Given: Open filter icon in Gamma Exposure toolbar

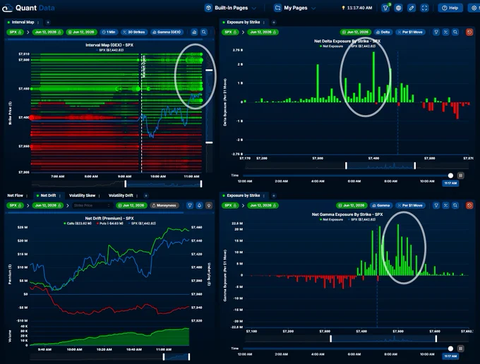Looking at the screenshot, I should 436,205.
